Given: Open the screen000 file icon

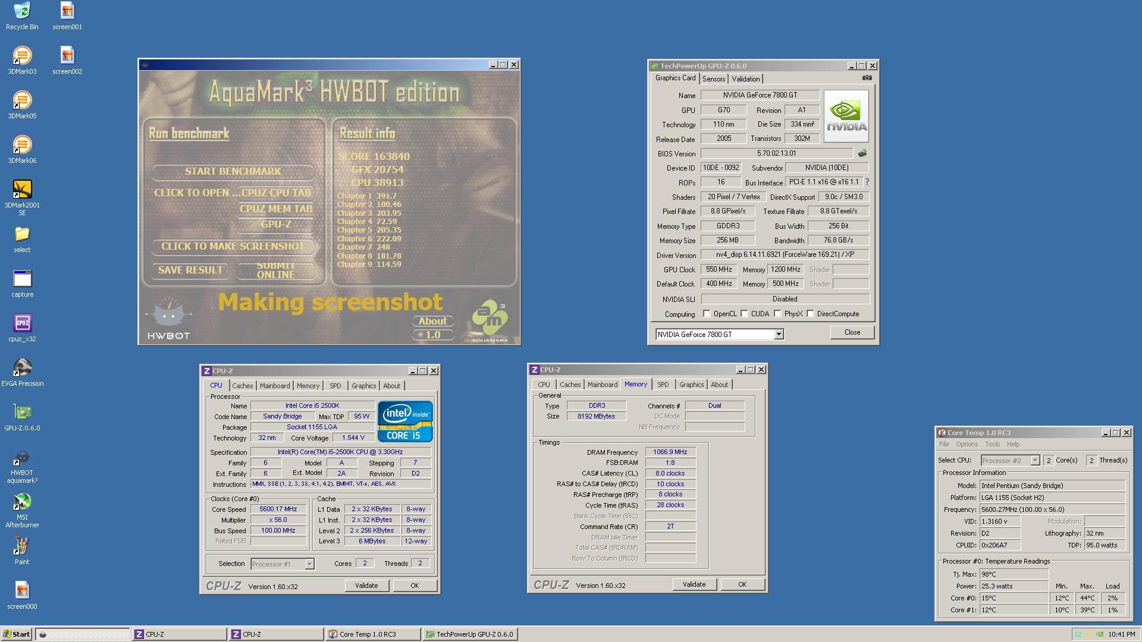Looking at the screenshot, I should pos(22,596).
